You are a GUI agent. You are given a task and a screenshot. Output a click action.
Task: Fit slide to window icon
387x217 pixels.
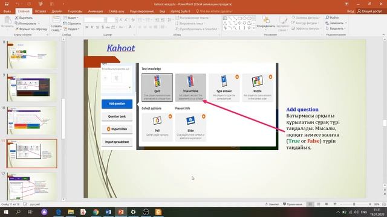pos(384,204)
